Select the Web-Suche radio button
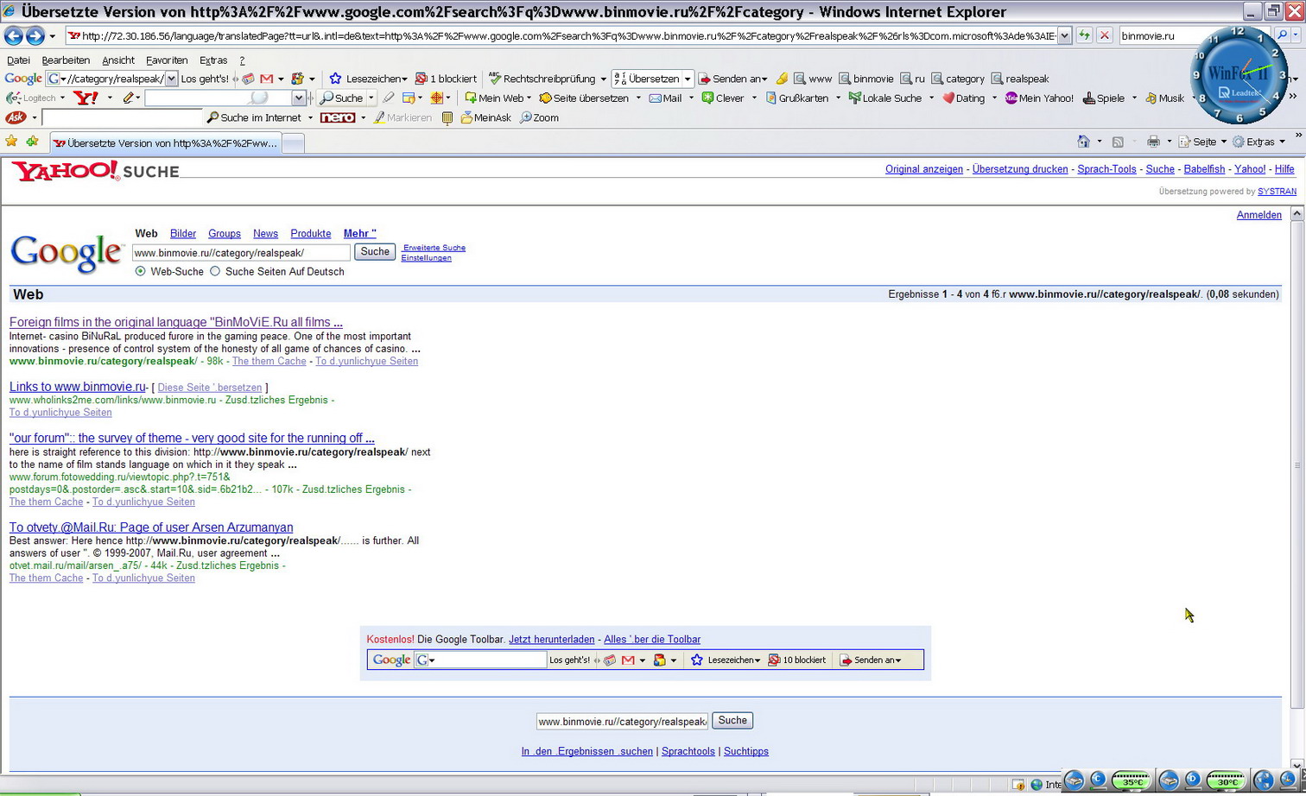Screen dimensions: 1306x796 [140, 271]
